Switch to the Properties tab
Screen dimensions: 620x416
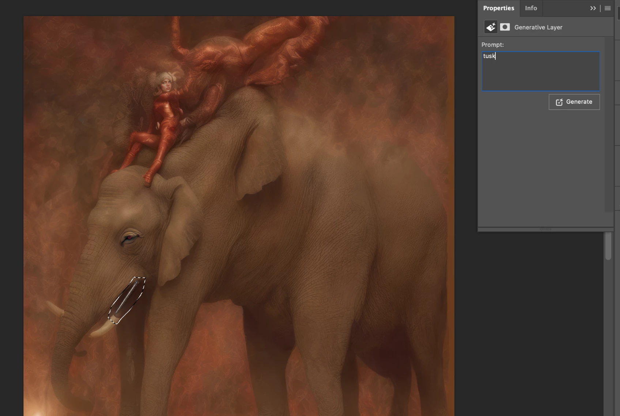point(499,8)
